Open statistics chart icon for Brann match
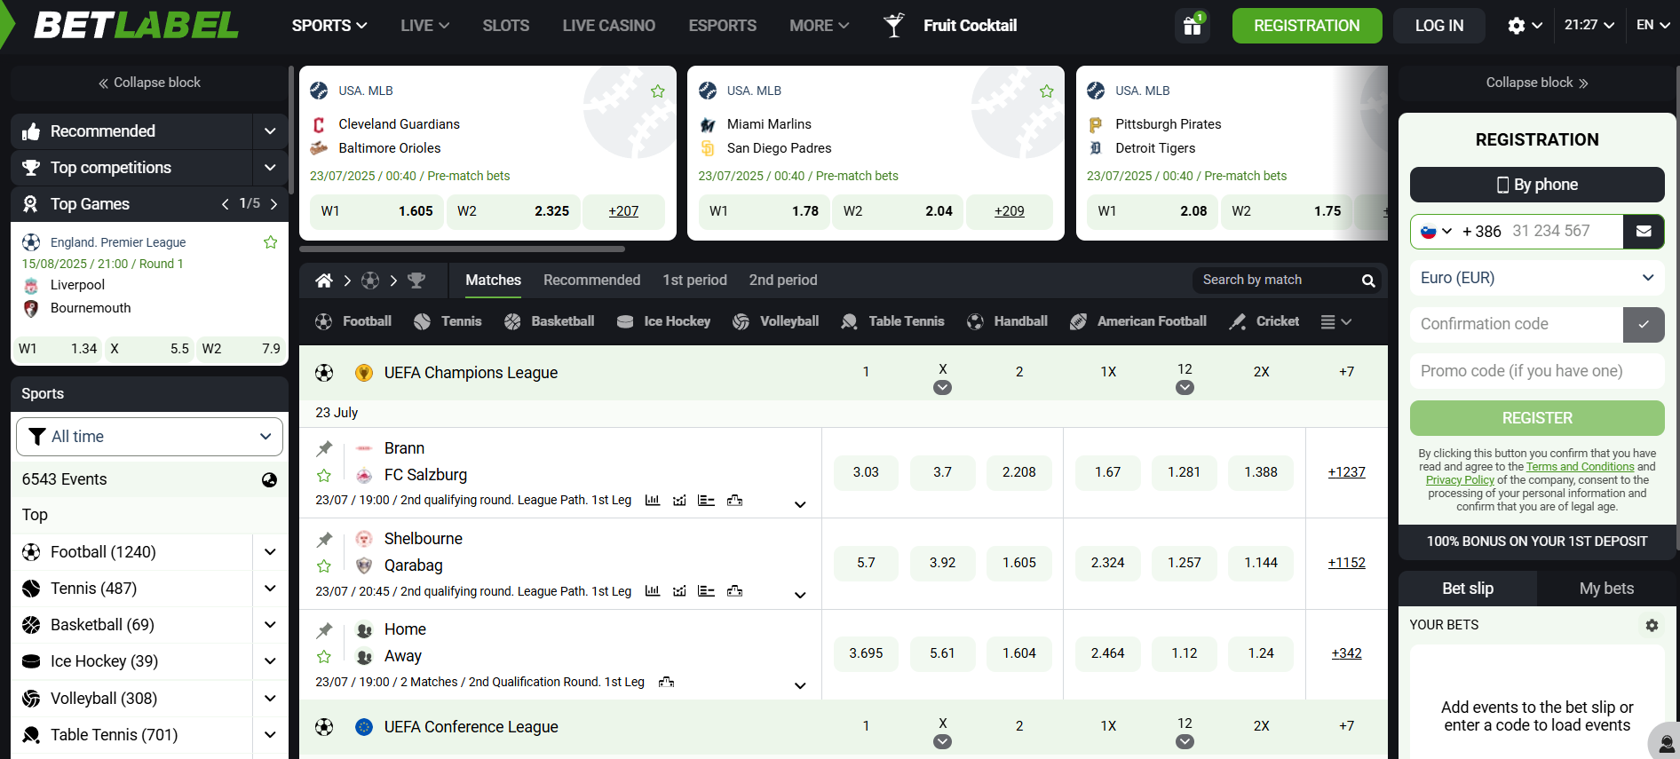 tap(653, 501)
